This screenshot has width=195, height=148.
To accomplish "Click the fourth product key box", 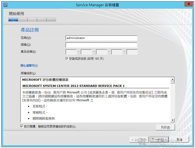I will 117,52.
